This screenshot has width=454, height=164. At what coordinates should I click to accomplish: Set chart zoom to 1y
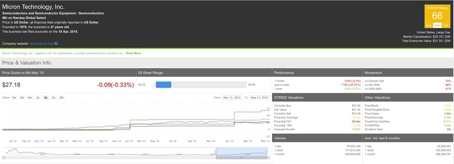pos(38,98)
